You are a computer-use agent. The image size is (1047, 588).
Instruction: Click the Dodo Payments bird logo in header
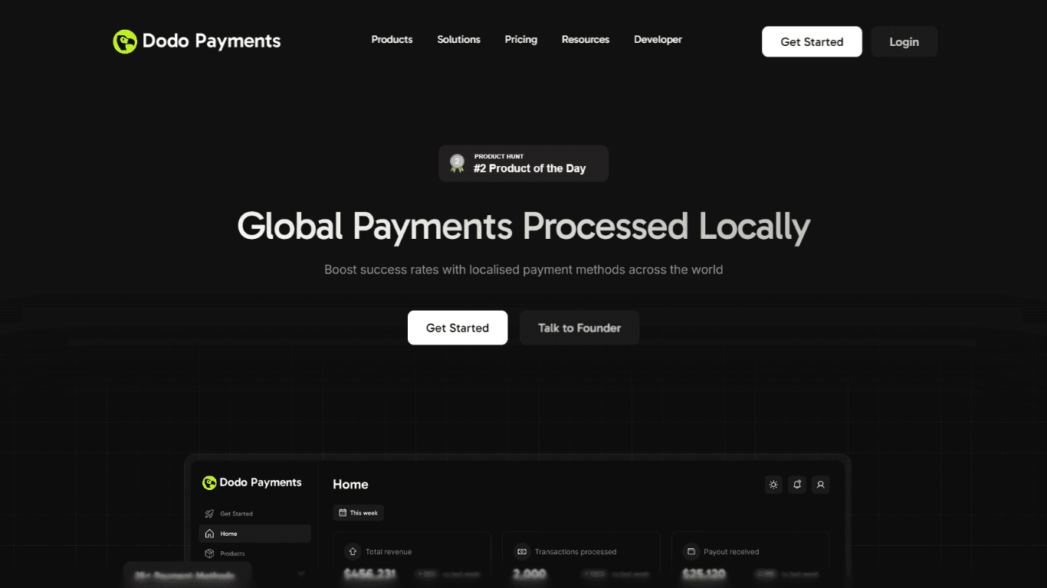click(125, 41)
